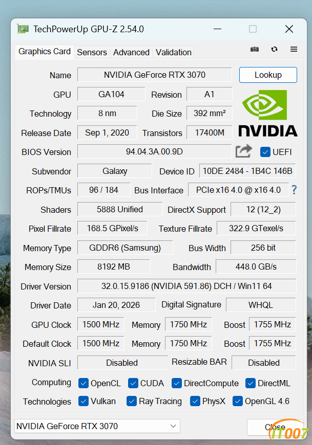Open the hamburger menu icon

[294, 49]
